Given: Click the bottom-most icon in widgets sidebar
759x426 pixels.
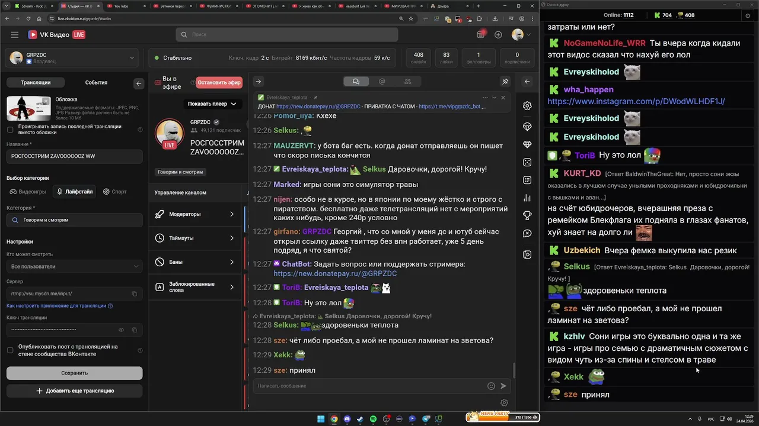Looking at the screenshot, I should [527, 254].
